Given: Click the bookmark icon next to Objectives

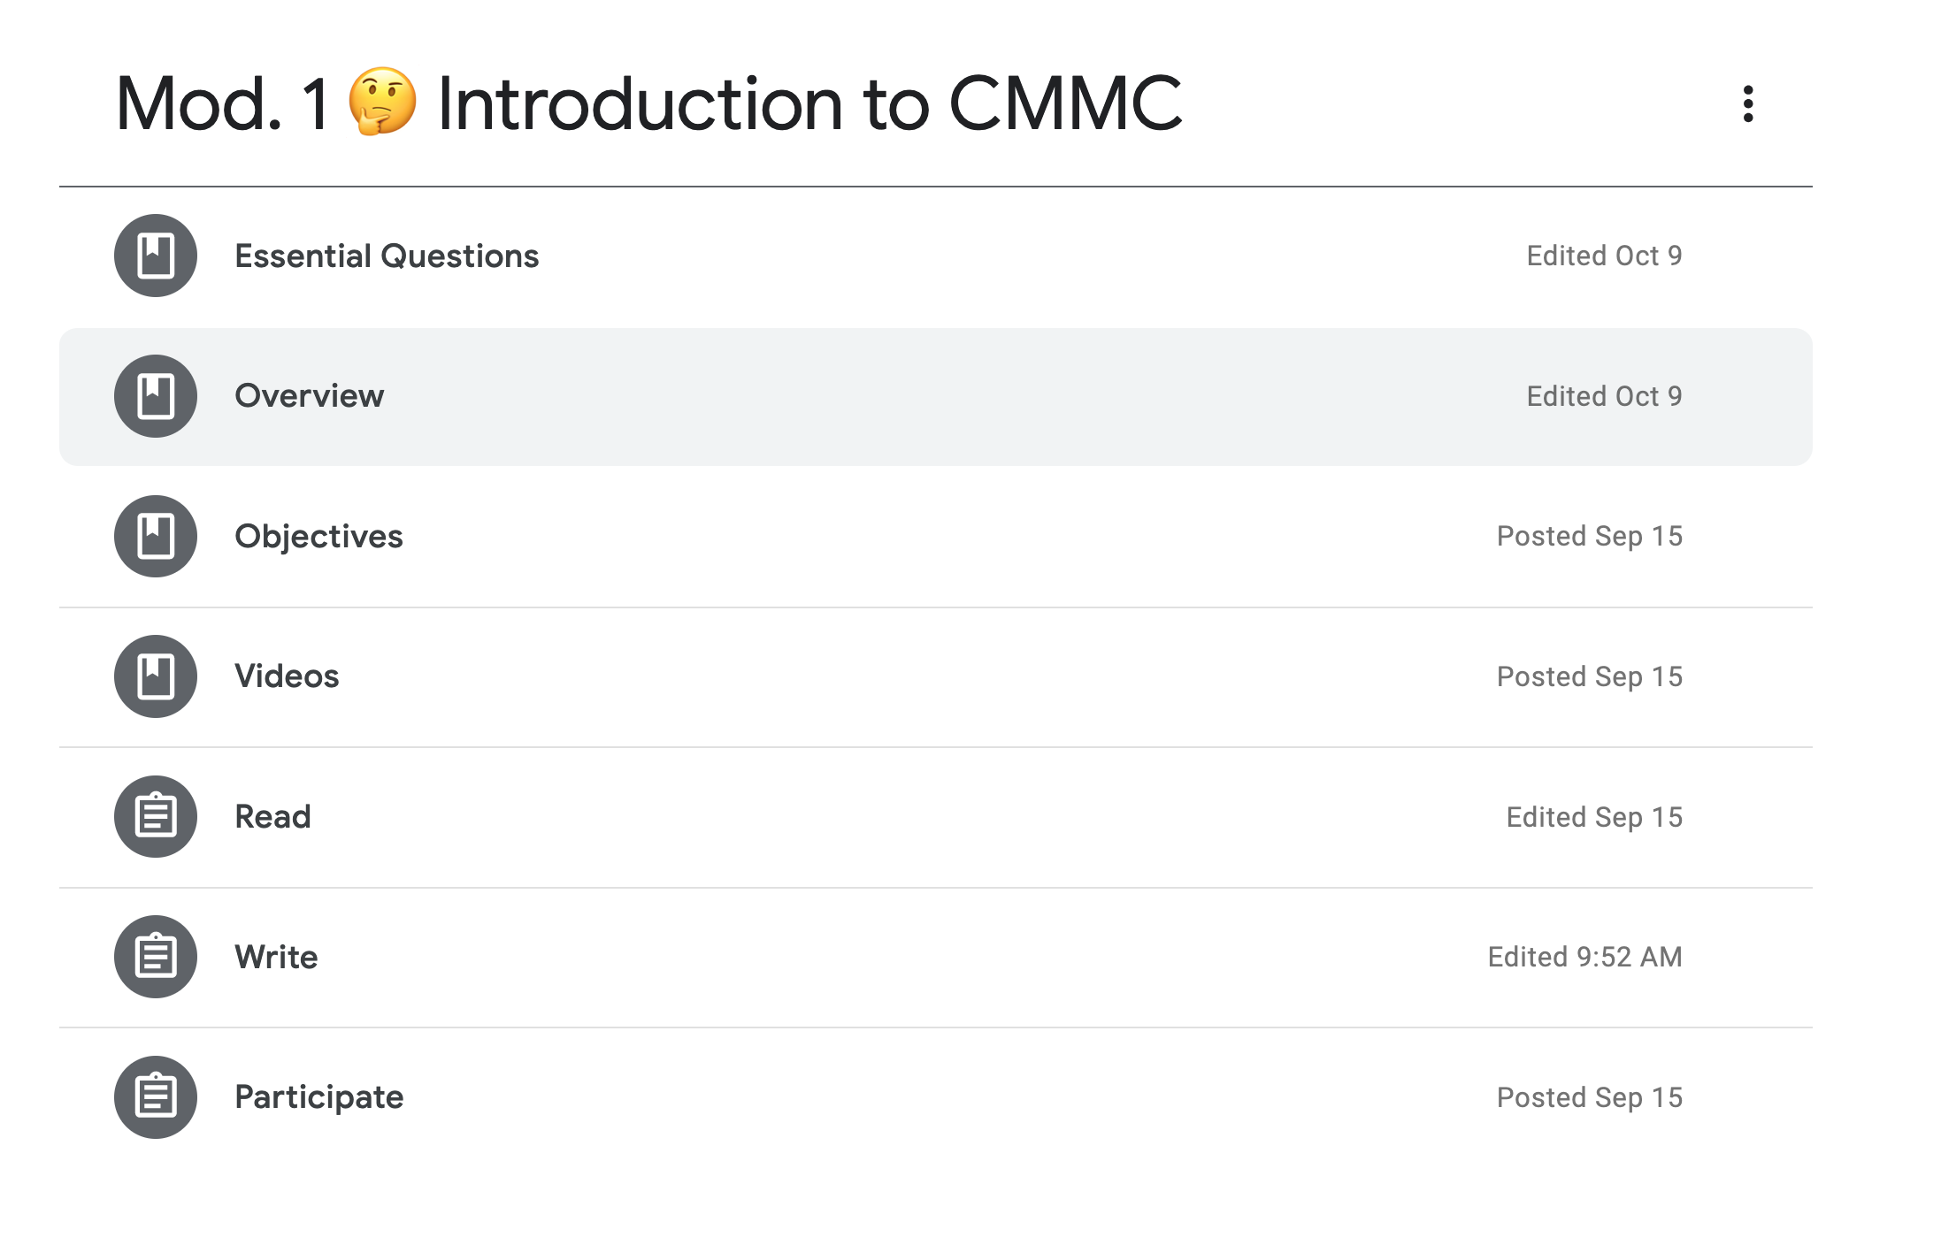Looking at the screenshot, I should tap(156, 536).
